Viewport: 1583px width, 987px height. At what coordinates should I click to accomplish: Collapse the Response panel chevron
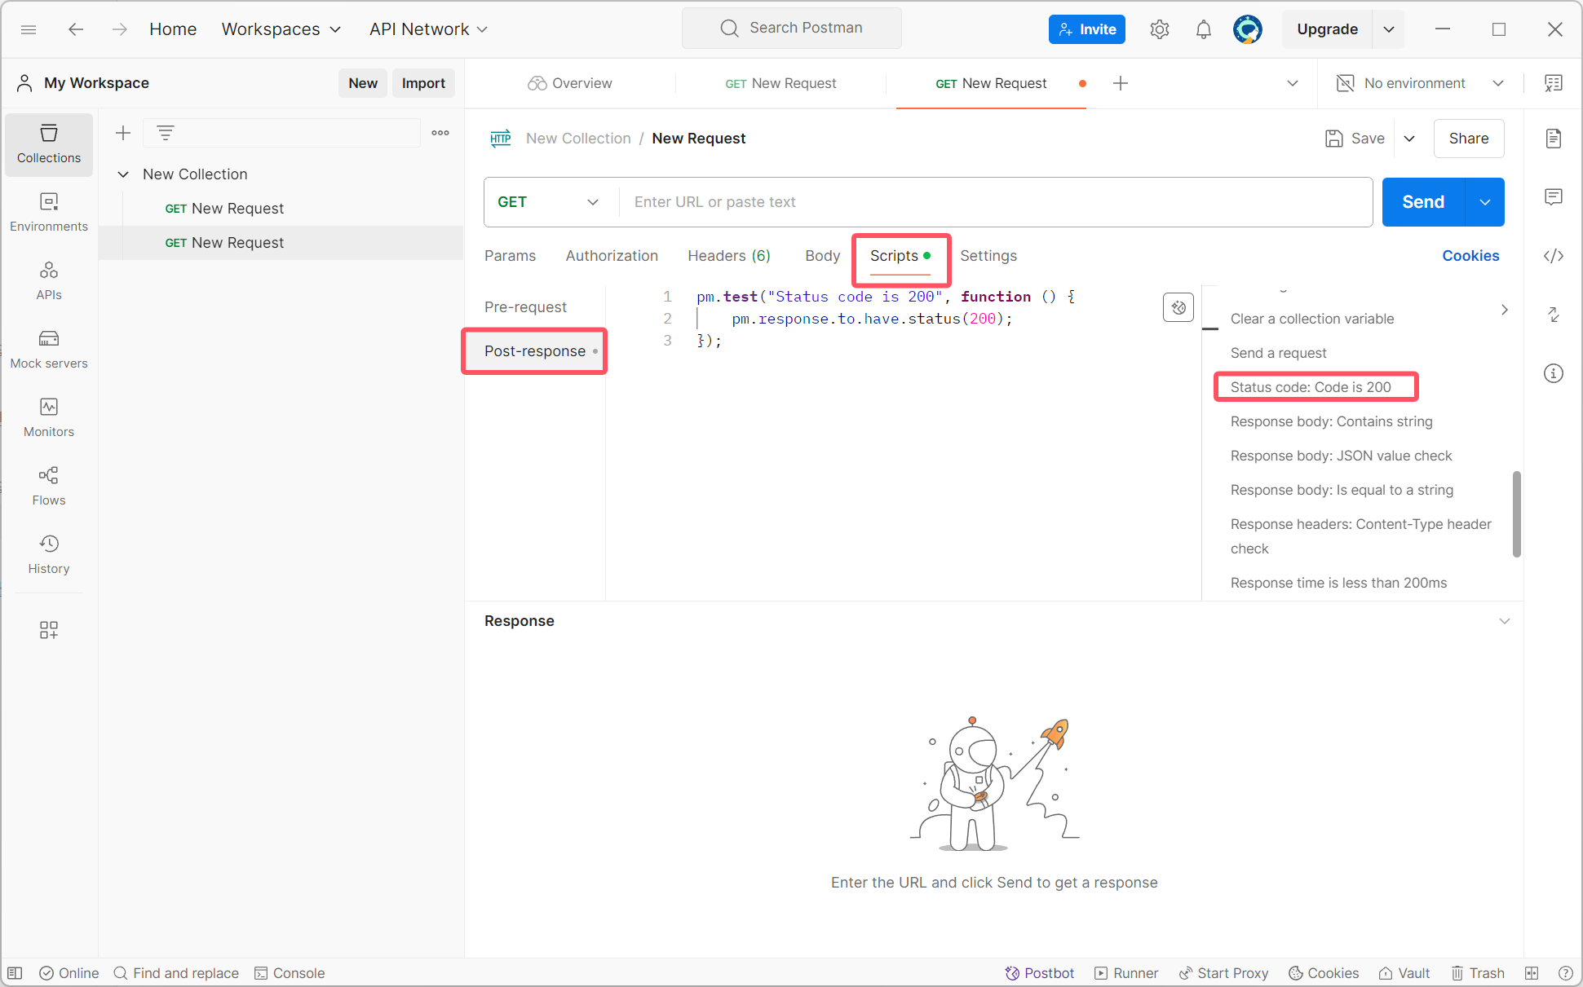point(1505,621)
